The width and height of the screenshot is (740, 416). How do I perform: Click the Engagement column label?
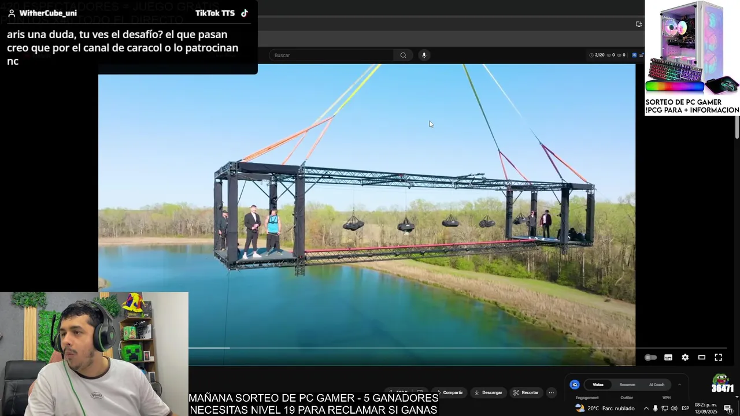pos(587,398)
